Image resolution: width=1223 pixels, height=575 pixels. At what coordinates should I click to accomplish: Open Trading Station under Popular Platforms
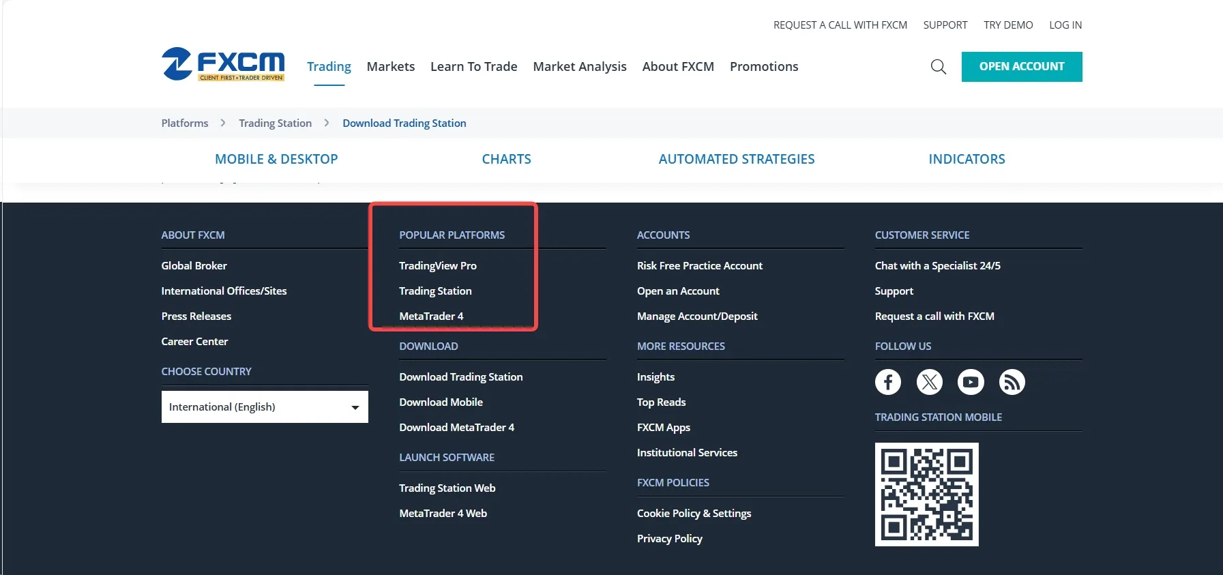click(436, 291)
